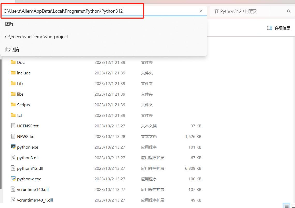Select the python3.dll file name
The image size is (295, 208).
[28, 158]
